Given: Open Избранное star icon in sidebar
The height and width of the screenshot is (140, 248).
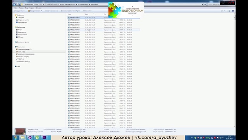Looking at the screenshot, I should (15, 15).
